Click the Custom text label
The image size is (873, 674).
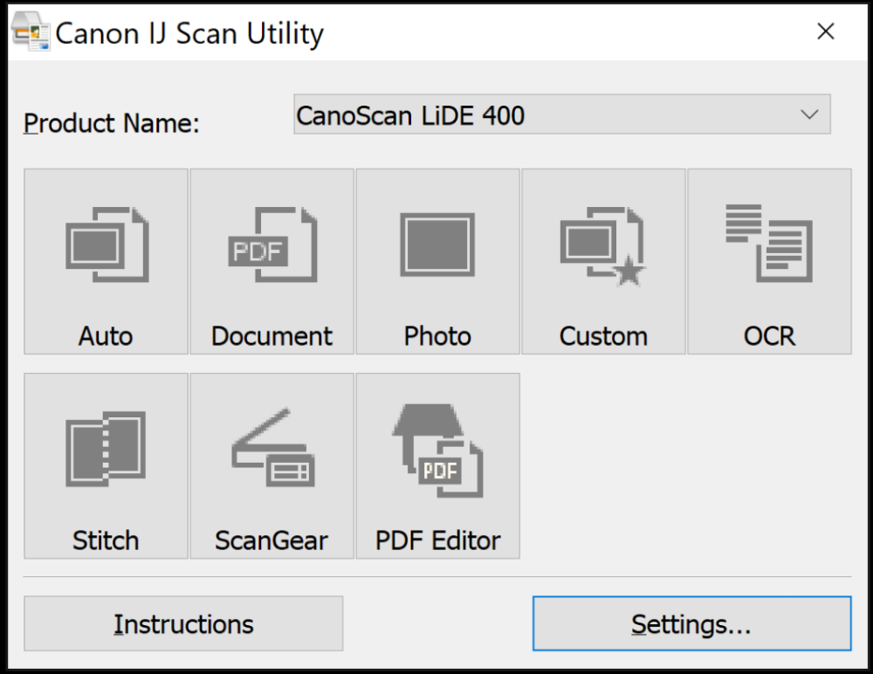(x=603, y=336)
